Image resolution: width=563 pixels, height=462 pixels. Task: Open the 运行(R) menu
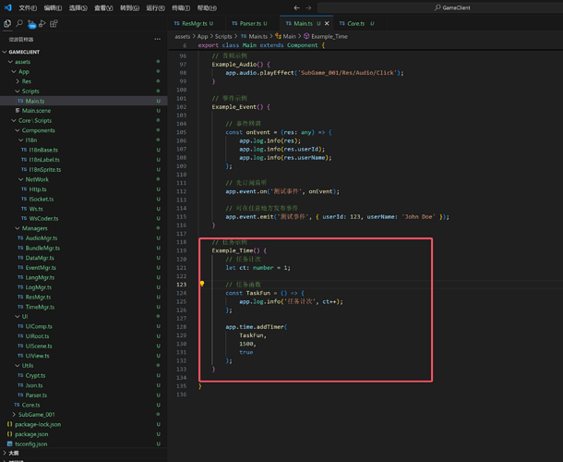pos(155,8)
